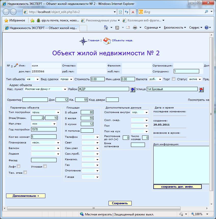Open the Вид сделки dropdown
Screen dimensions: 216x219
pyautogui.click(x=66, y=79)
